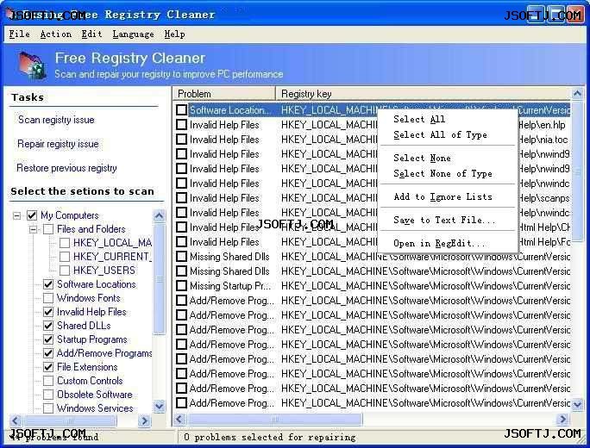Start Scan registry issue task

[x=56, y=120]
